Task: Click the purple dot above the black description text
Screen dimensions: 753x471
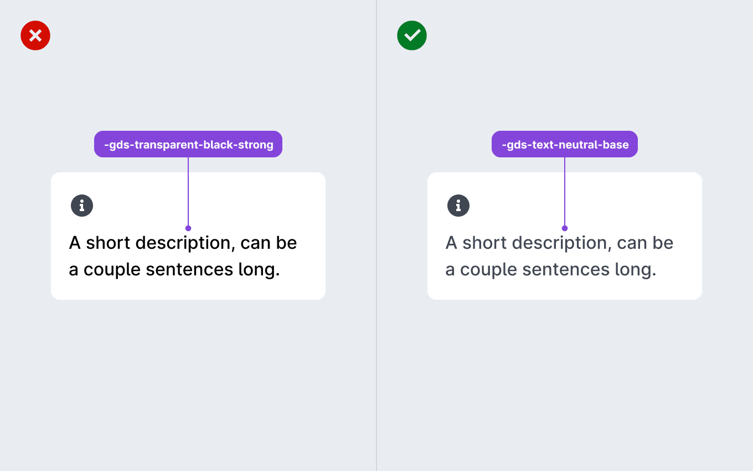Action: [188, 228]
